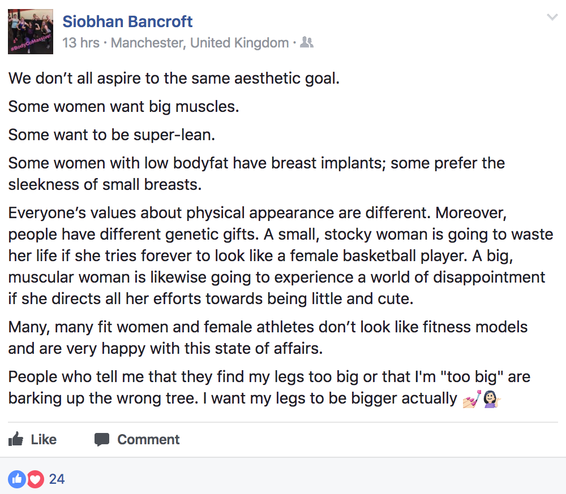The height and width of the screenshot is (494, 566).
Task: Click the first line about aesthetic goals
Action: coord(174,78)
